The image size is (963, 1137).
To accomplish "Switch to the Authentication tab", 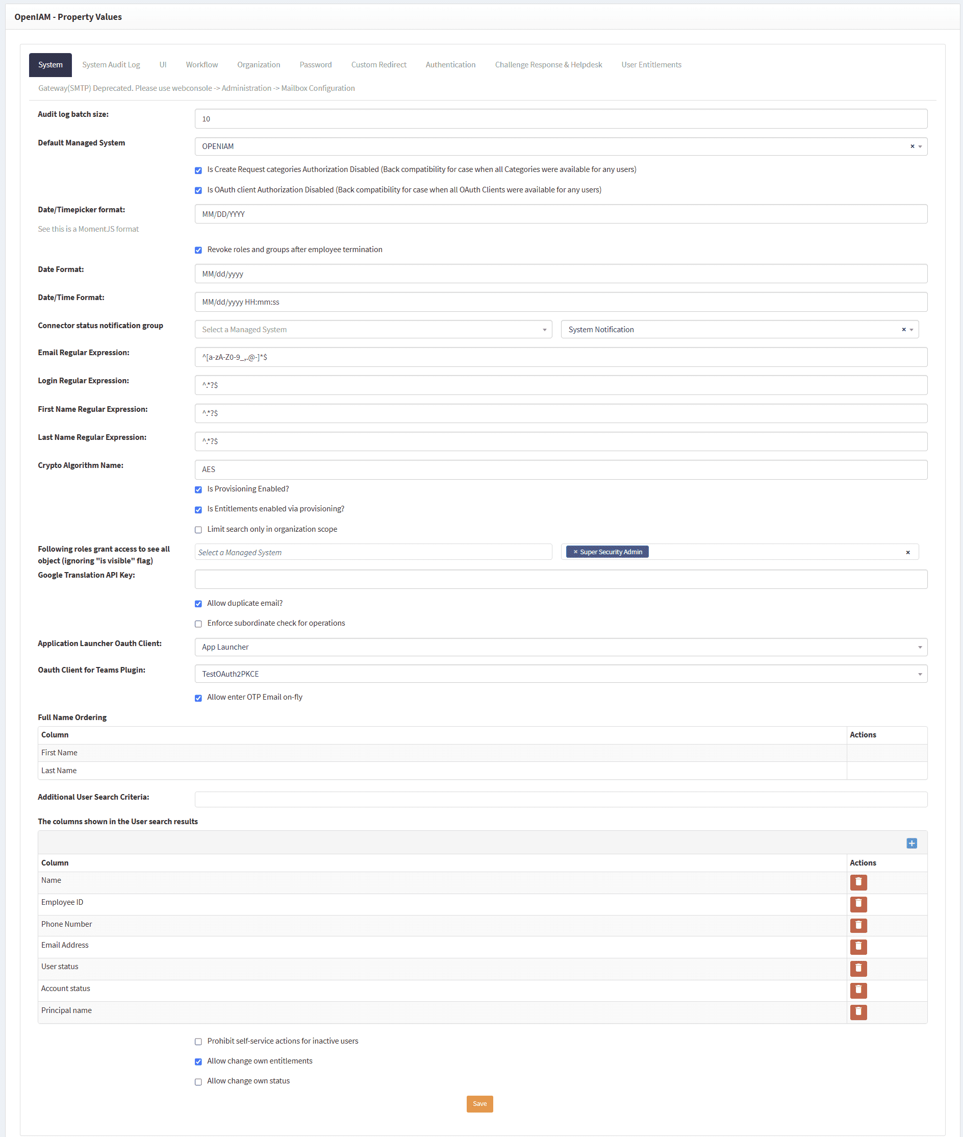I will (450, 64).
